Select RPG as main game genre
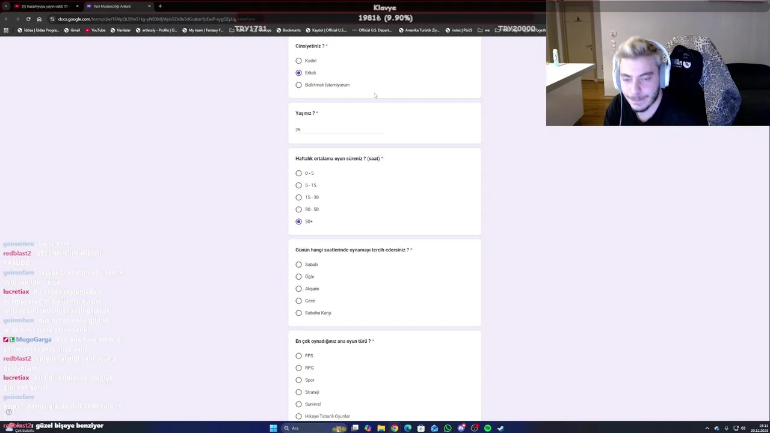The height and width of the screenshot is (433, 770). click(298, 368)
